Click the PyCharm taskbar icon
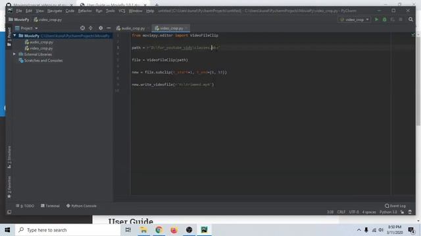Viewport: 421px width, 236px height. pos(204,230)
